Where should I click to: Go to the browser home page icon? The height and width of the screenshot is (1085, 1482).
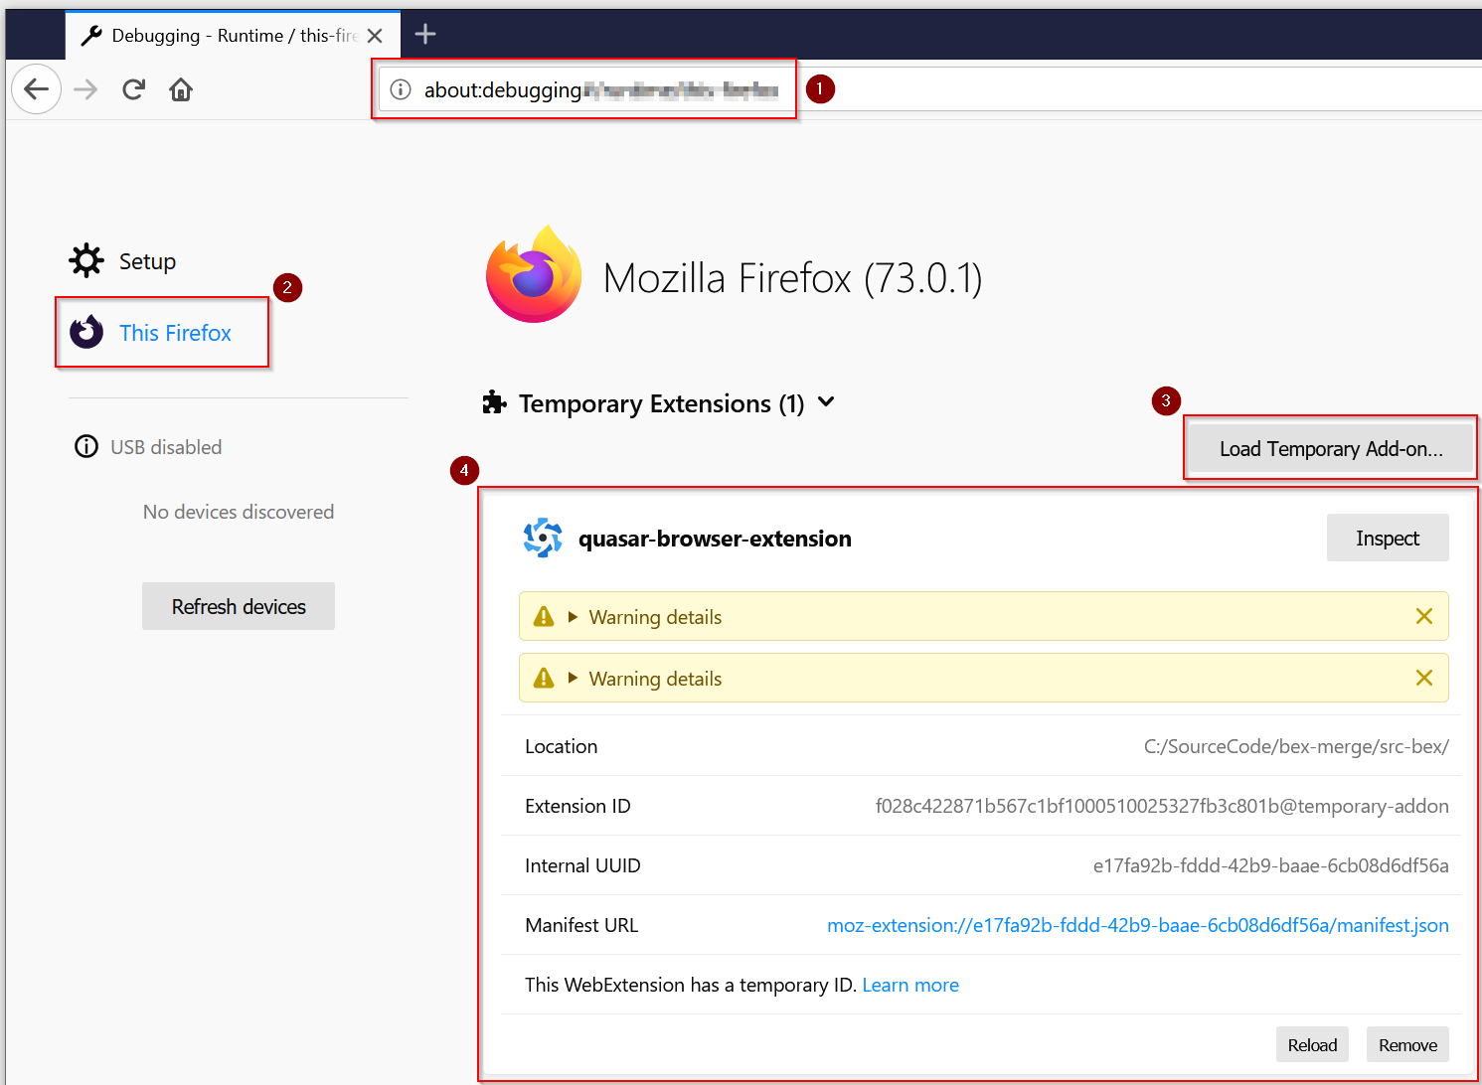pos(181,90)
